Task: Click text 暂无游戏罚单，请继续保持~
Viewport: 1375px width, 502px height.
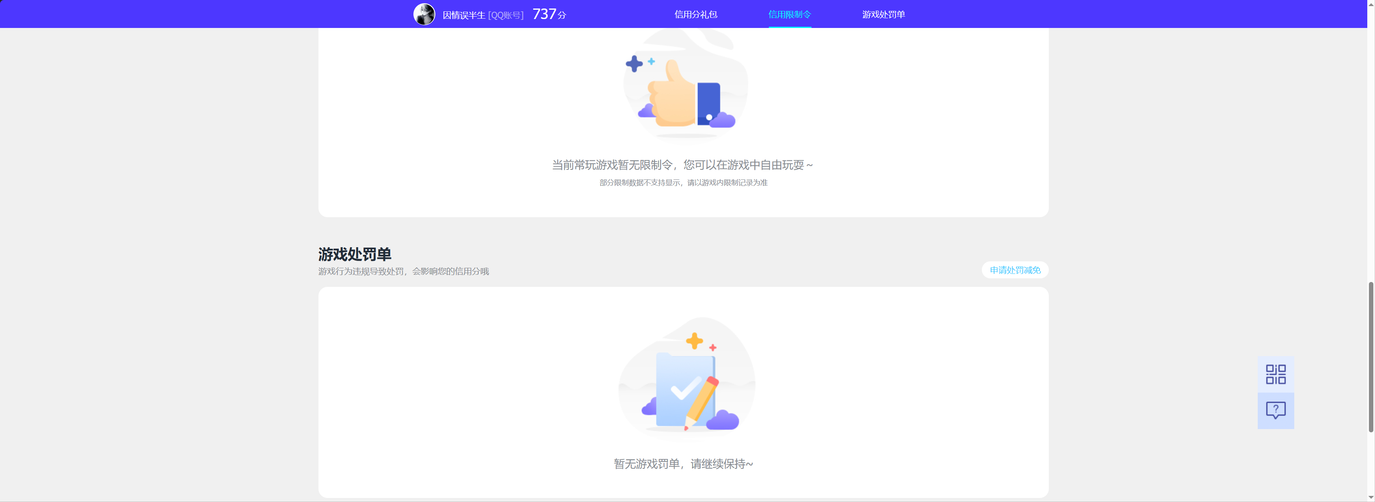Action: point(683,464)
